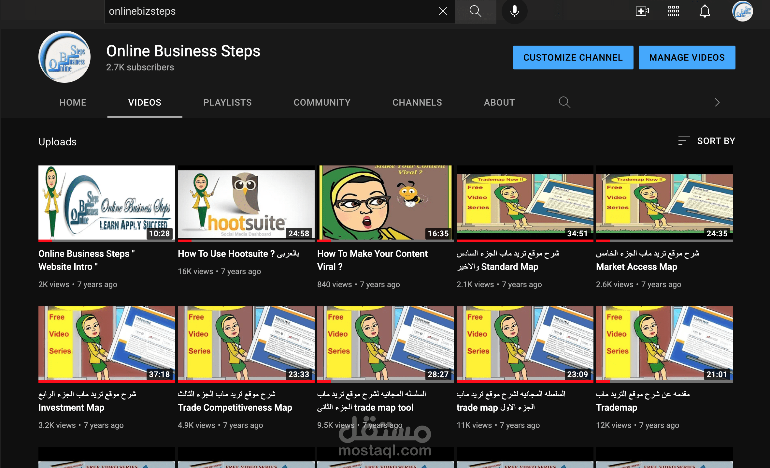Open the Investment Map video thumbnail

pyautogui.click(x=107, y=344)
